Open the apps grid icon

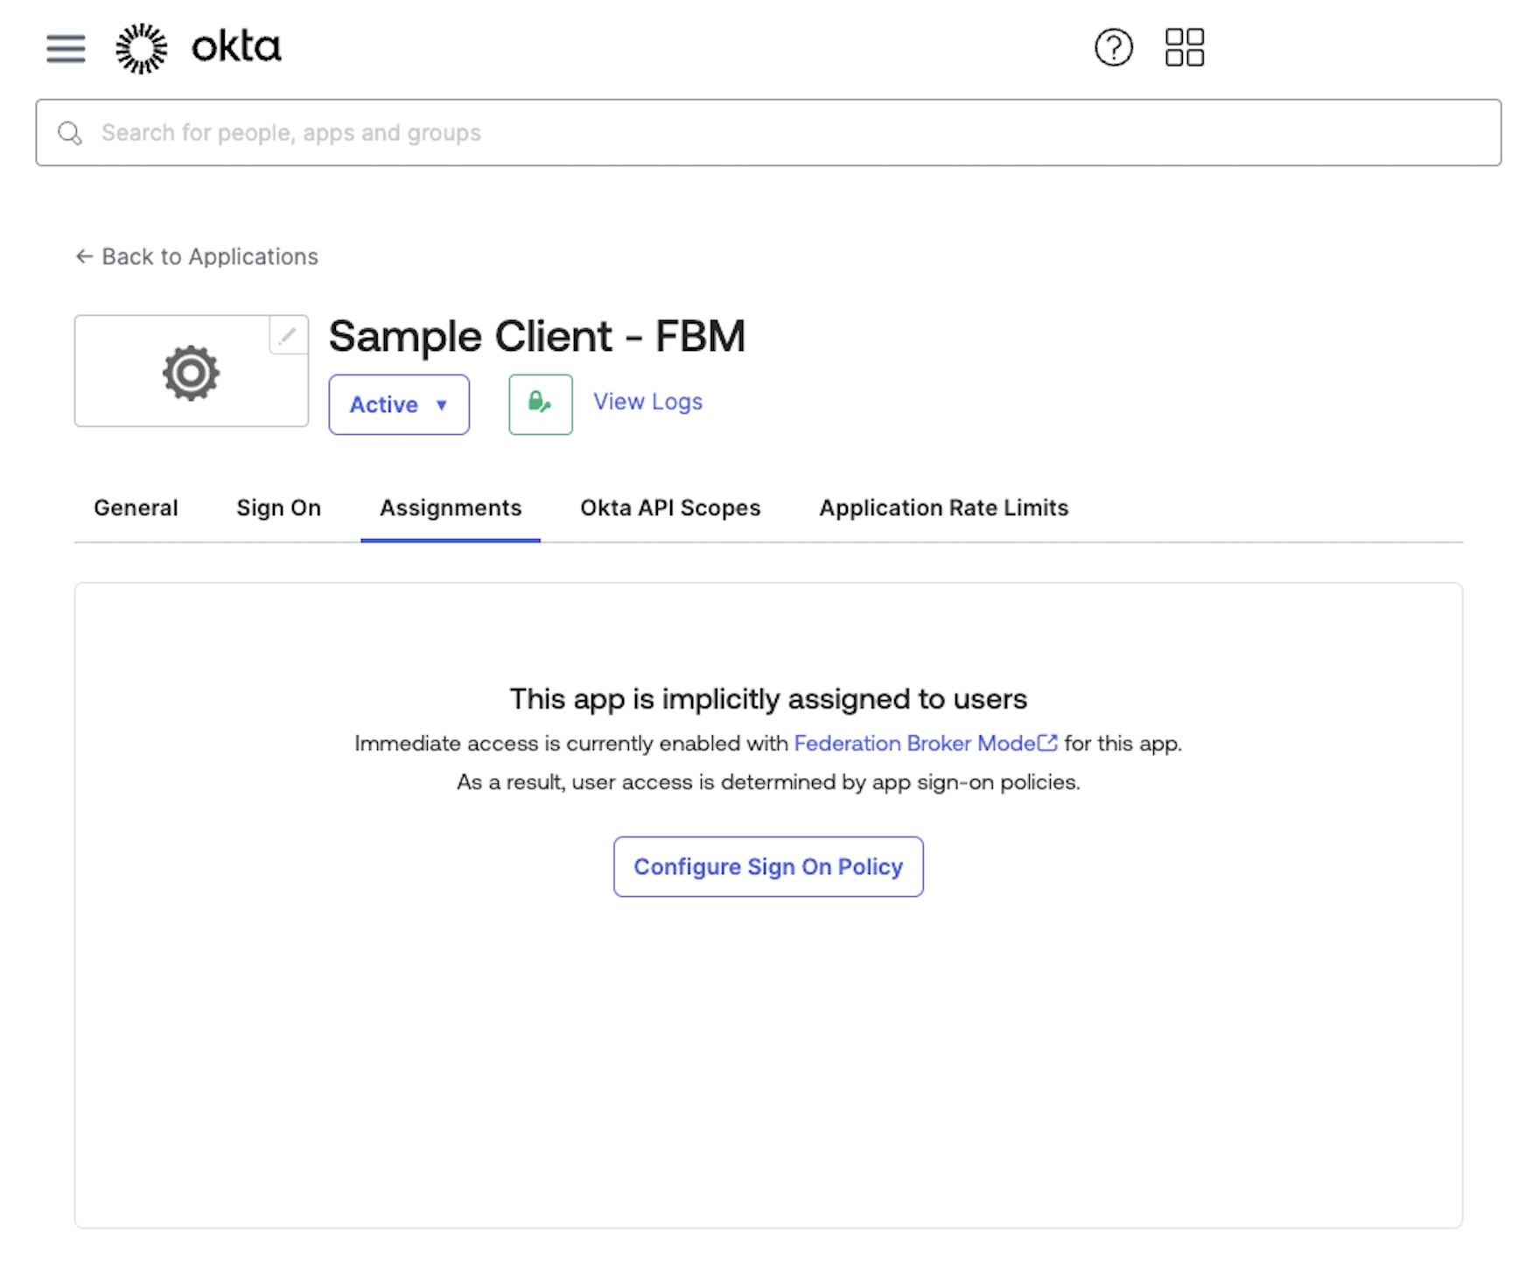tap(1186, 47)
